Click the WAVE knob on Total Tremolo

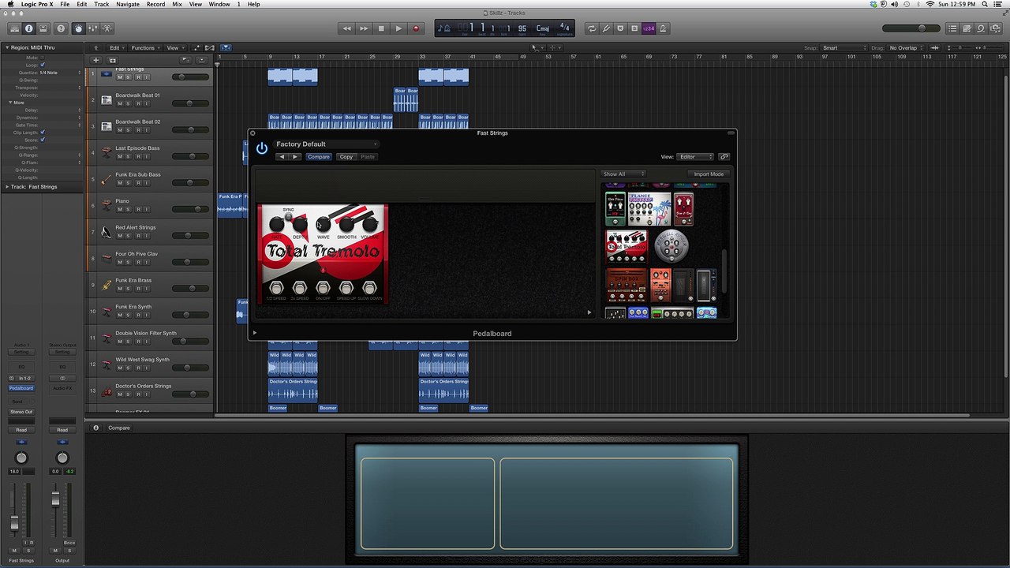323,225
